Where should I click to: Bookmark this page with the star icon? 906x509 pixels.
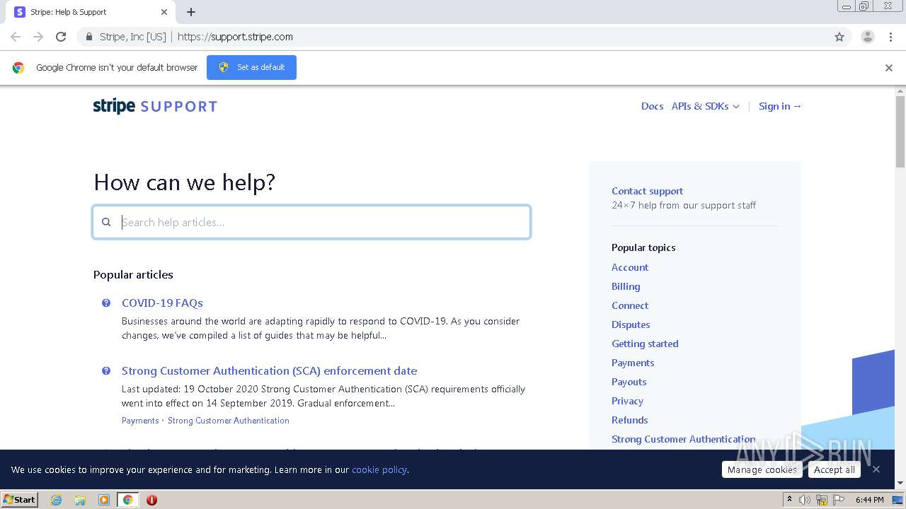click(839, 37)
